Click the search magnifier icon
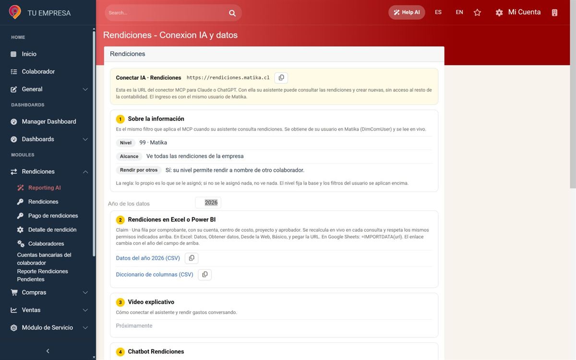Viewport: 576px width, 360px height. tap(232, 13)
